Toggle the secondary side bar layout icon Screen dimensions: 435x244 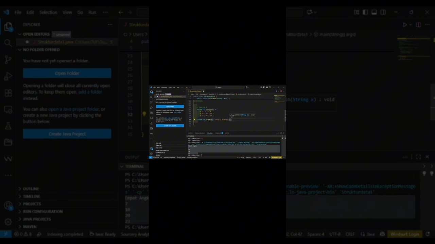(x=270, y=87)
